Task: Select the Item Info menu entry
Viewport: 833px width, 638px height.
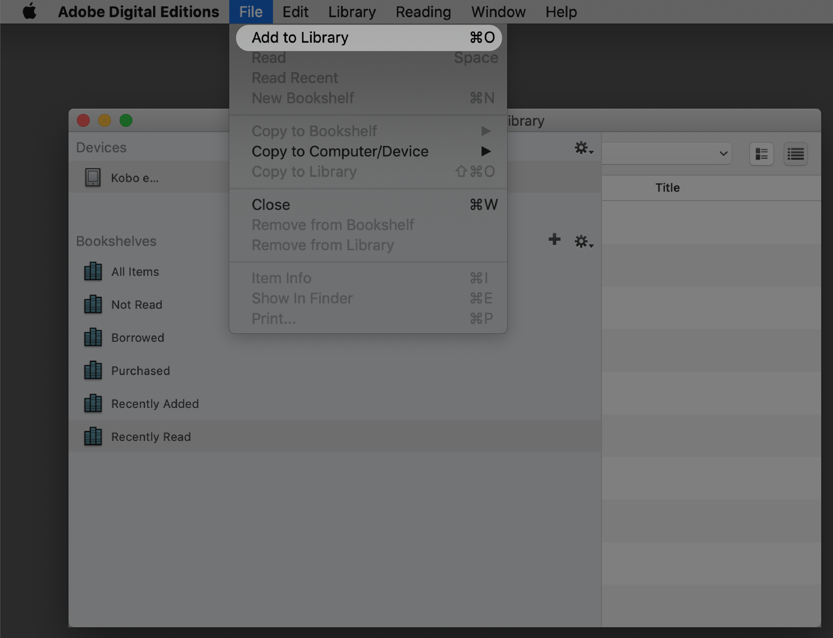Action: [281, 277]
